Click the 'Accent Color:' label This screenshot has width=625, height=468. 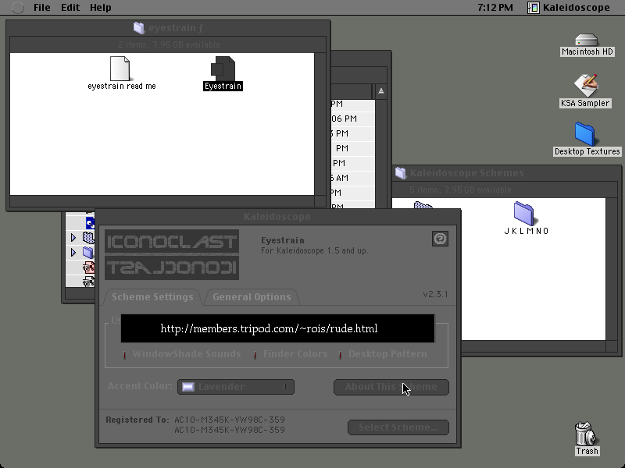pyautogui.click(x=140, y=386)
